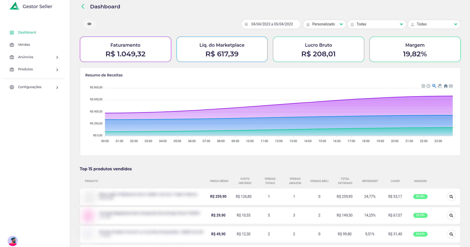Open details for the R$ 259,90 product

451,197
